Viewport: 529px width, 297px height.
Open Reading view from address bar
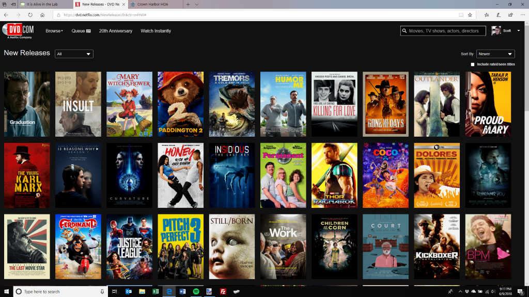pos(461,15)
